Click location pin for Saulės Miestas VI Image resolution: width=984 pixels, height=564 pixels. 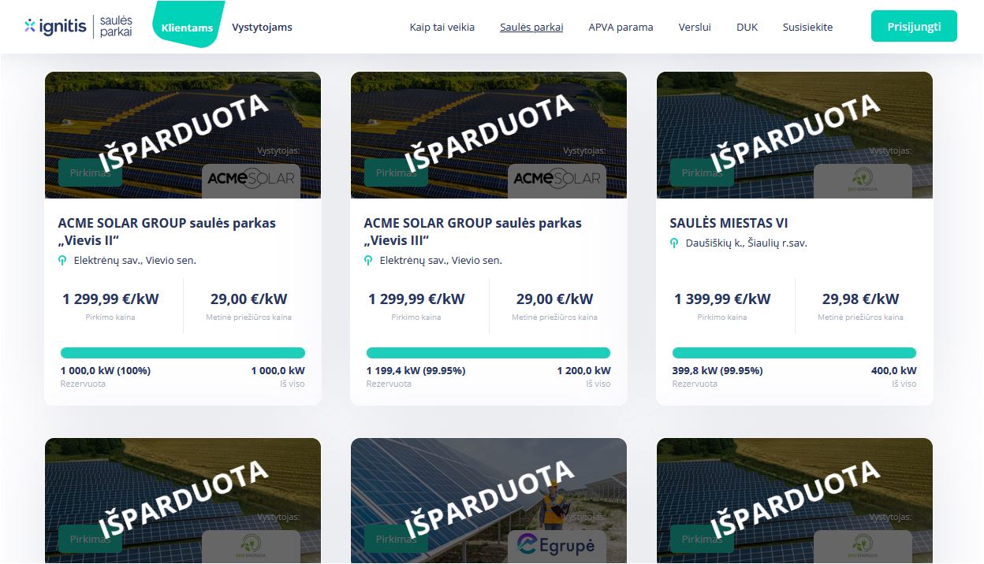click(674, 243)
